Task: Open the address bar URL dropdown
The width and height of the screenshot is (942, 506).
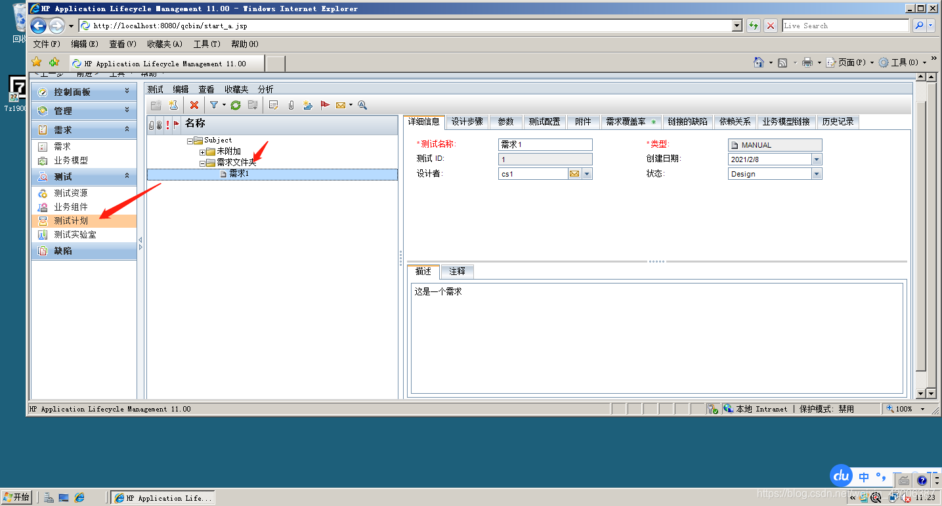Action: pos(737,26)
